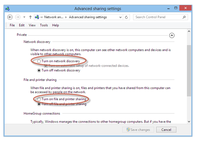Viewport: 197px width, 142px height.
Task: Select 'Turn on file and printer sharing'
Action: click(x=62, y=99)
